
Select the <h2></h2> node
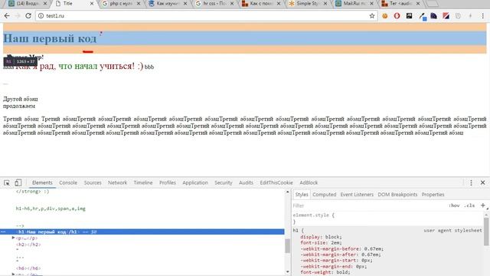pyautogui.click(x=28, y=245)
